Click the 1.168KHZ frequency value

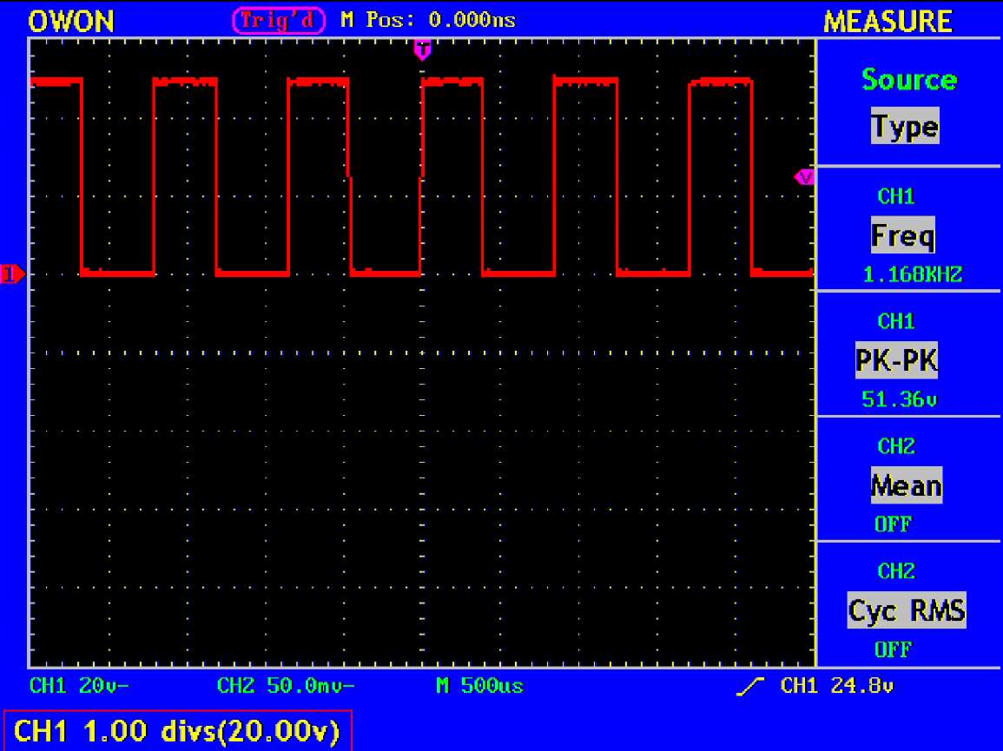click(x=912, y=274)
